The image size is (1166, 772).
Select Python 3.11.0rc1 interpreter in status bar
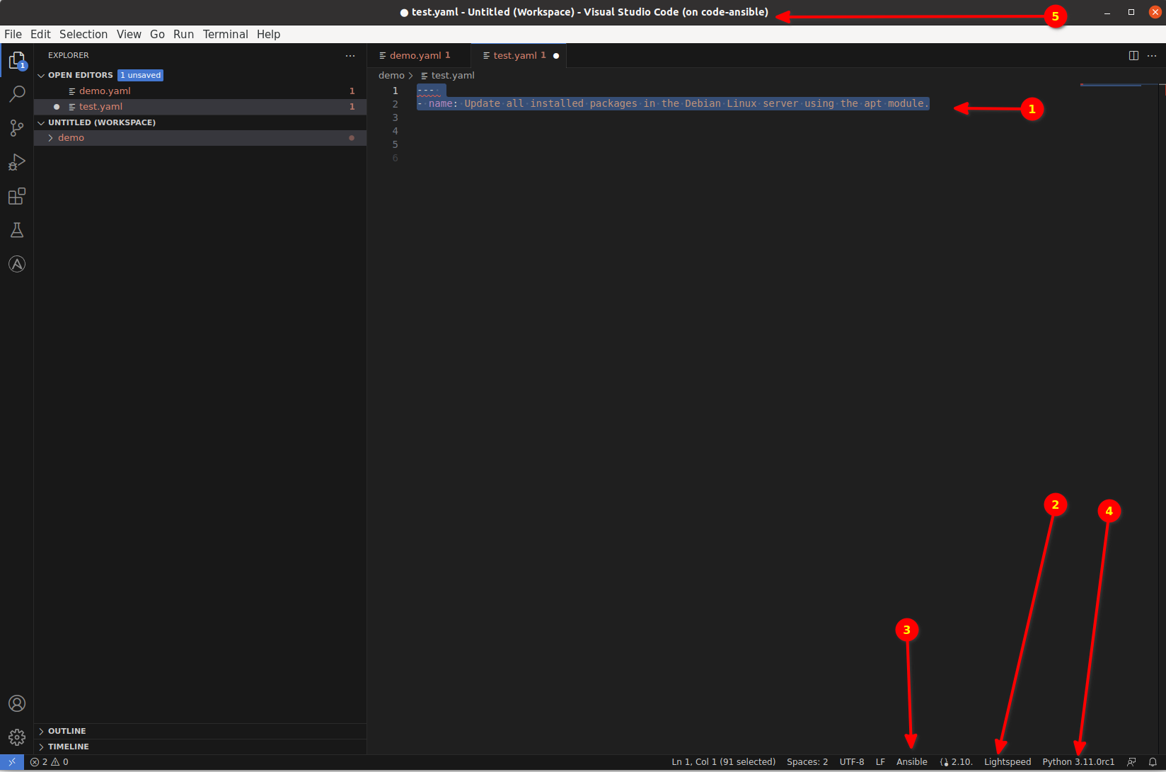point(1078,762)
